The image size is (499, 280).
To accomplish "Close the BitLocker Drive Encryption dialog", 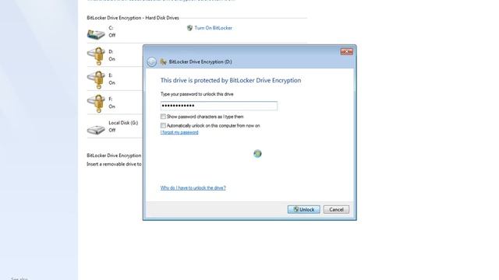I will tap(346, 51).
